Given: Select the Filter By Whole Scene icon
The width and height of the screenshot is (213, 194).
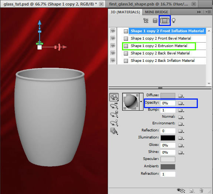Looking at the screenshot, I should click(146, 21).
